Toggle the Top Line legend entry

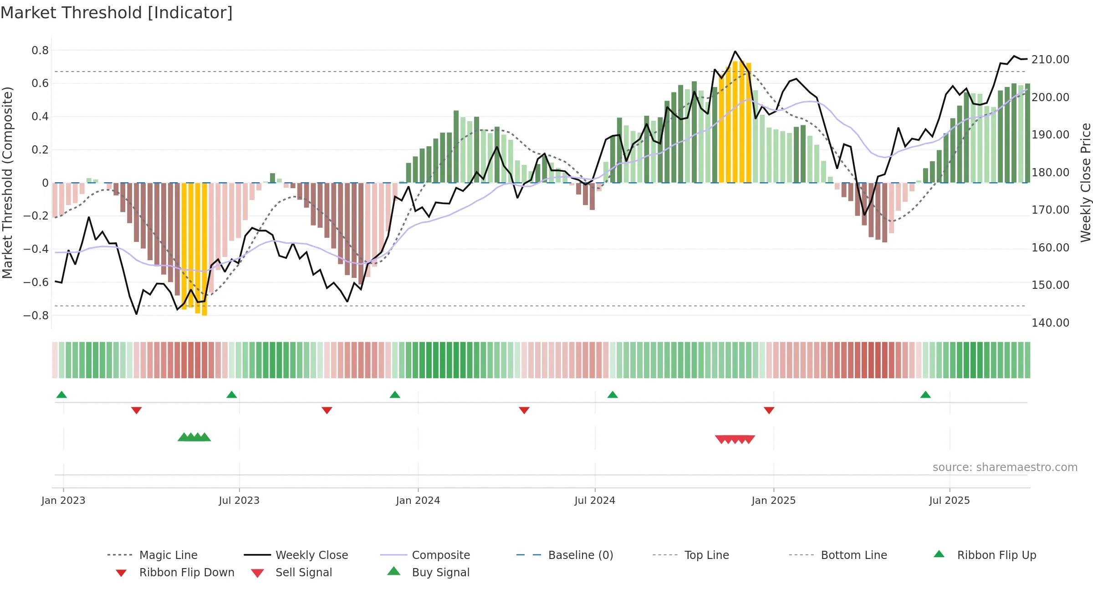coord(690,555)
